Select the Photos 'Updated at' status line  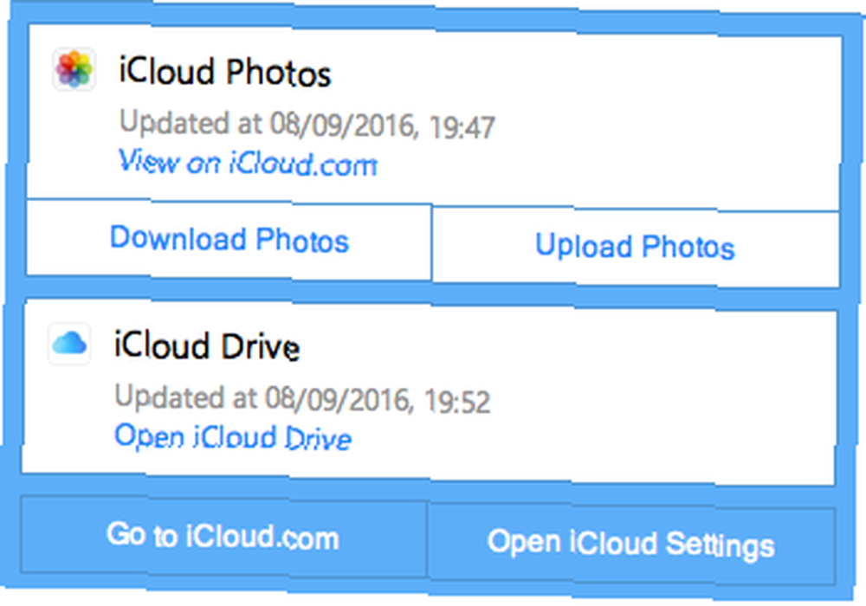(307, 124)
